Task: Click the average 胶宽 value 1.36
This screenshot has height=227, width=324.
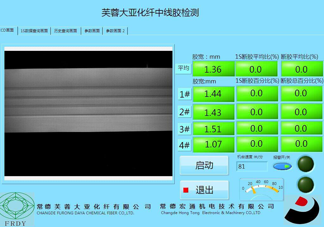Action: [x=213, y=69]
